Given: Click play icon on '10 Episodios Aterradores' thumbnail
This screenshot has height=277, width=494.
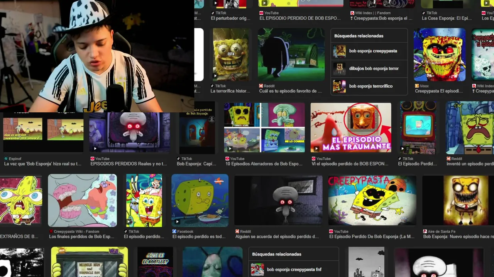Looking at the screenshot, I should click(230, 149).
